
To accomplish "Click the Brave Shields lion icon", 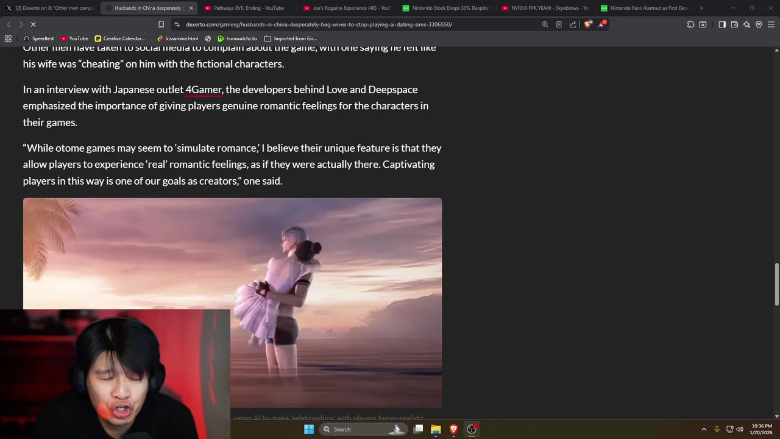I will (587, 24).
